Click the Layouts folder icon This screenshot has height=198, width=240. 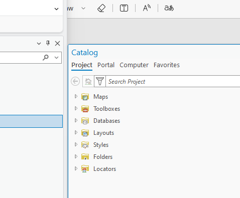click(x=85, y=133)
